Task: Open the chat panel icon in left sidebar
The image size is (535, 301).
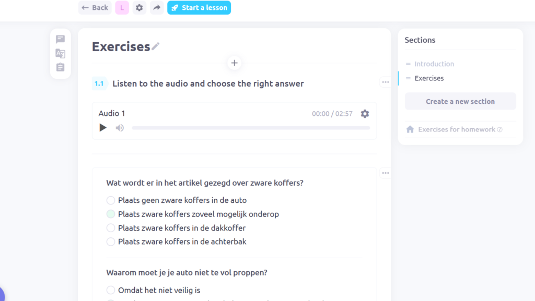Action: (x=61, y=39)
